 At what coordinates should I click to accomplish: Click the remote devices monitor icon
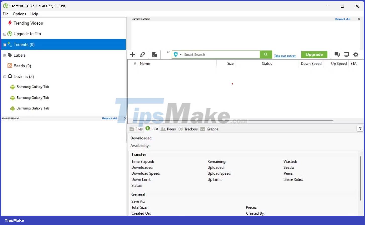346,54
